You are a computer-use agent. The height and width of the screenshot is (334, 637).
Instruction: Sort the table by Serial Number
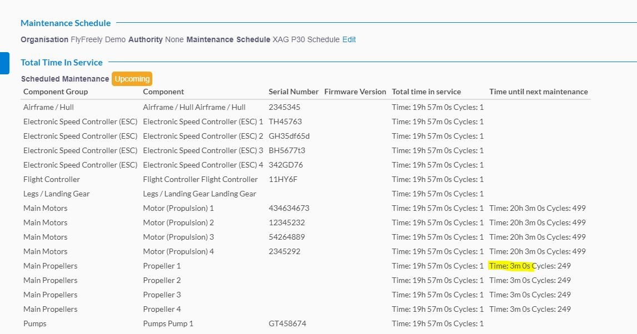coord(293,92)
